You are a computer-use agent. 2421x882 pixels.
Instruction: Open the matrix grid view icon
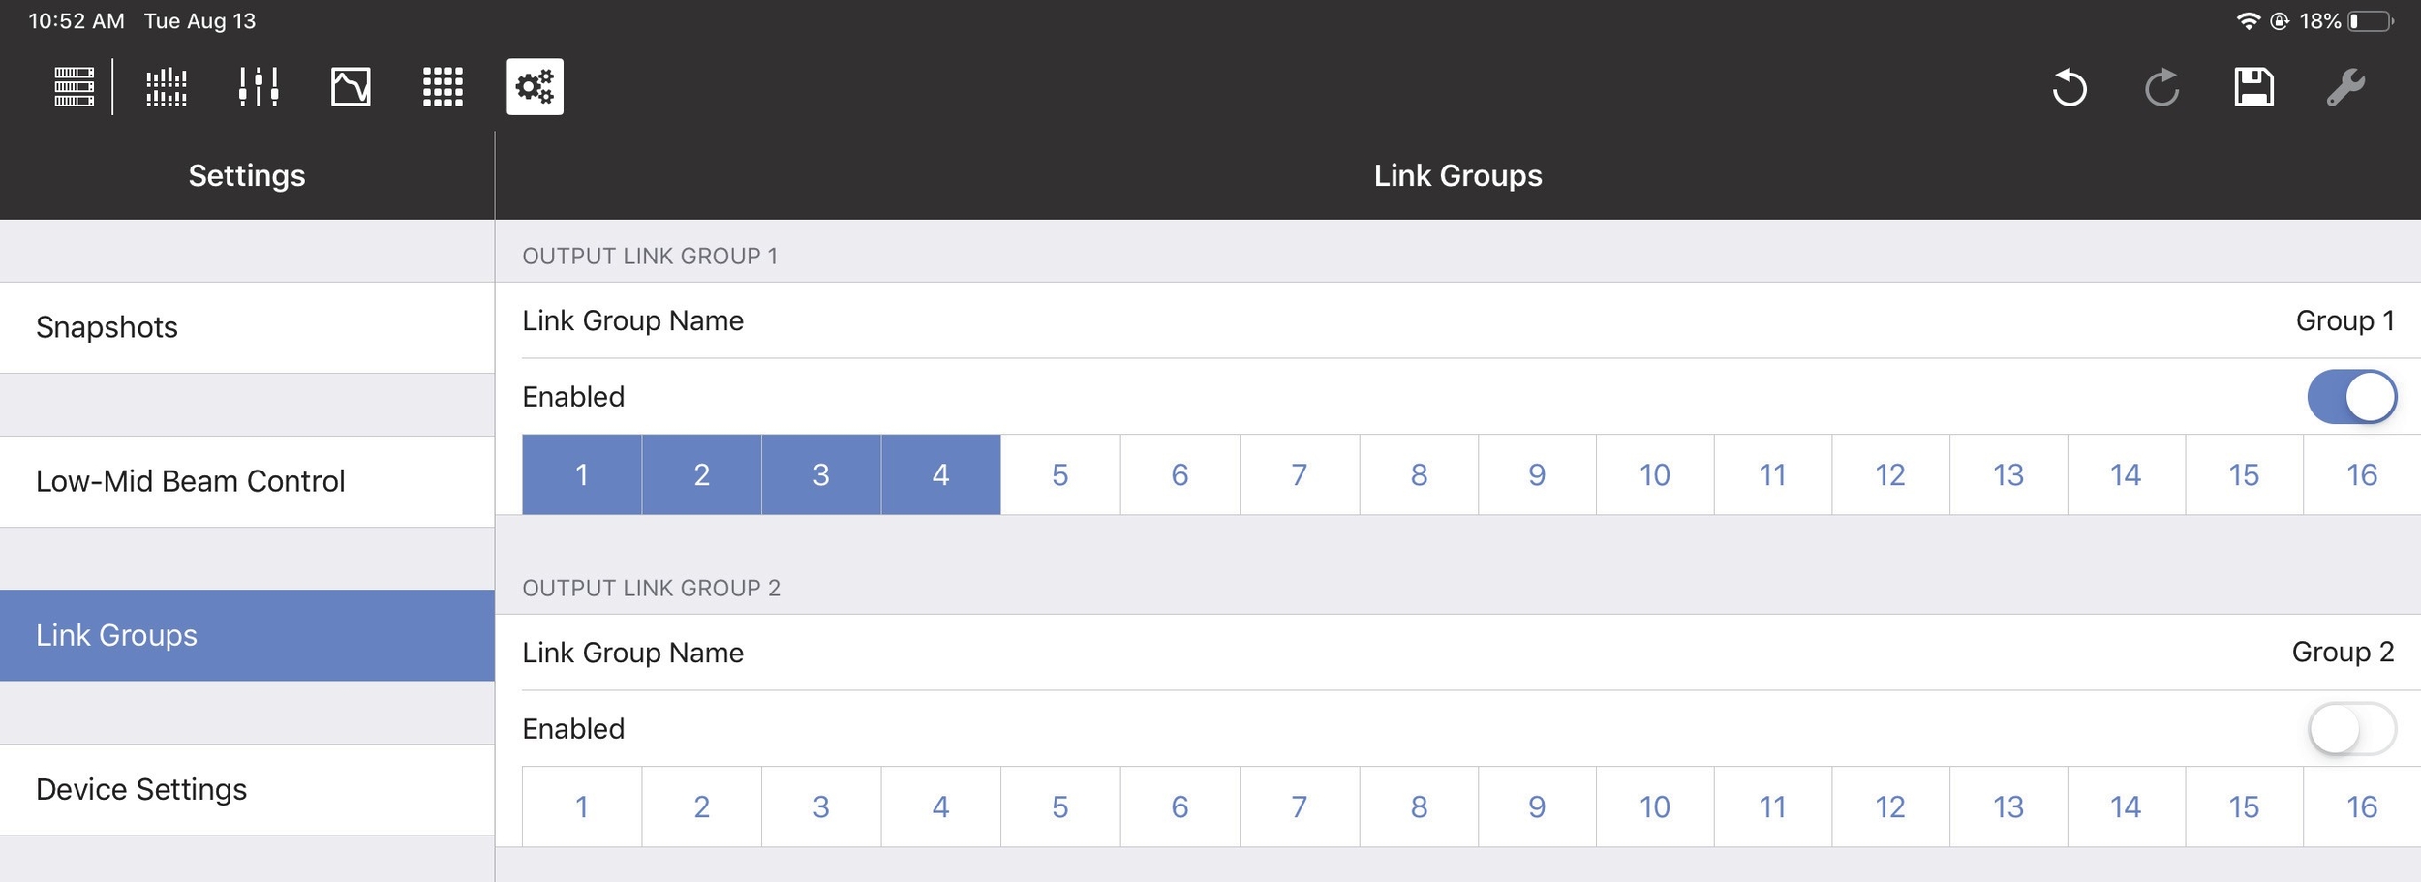pyautogui.click(x=443, y=87)
